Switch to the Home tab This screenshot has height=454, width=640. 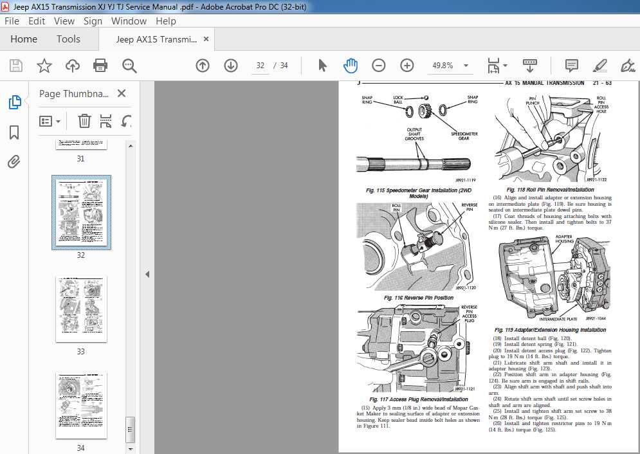tap(24, 39)
